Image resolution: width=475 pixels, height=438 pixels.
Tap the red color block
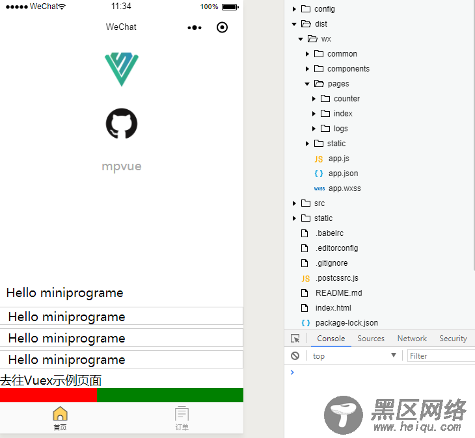[x=48, y=395]
